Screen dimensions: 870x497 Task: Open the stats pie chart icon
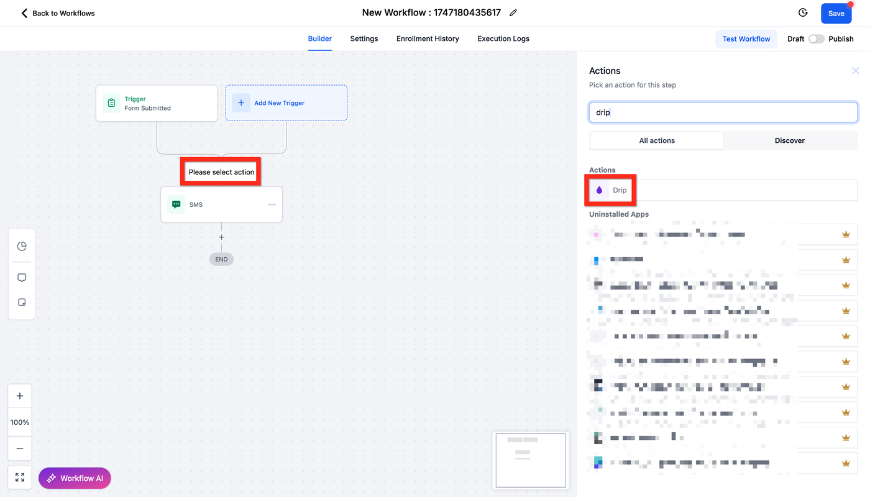click(22, 246)
